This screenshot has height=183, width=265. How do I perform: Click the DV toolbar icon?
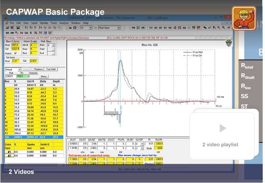coord(22,33)
